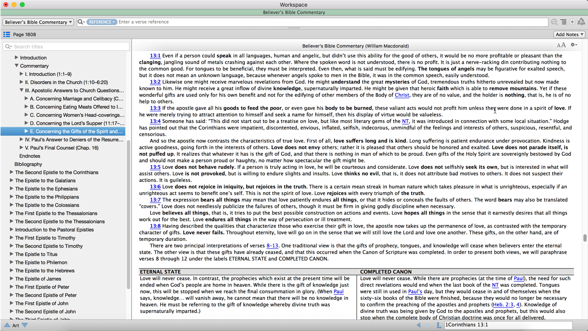588x331 pixels.
Task: Open the 13:2 verse link
Action: coord(155,82)
